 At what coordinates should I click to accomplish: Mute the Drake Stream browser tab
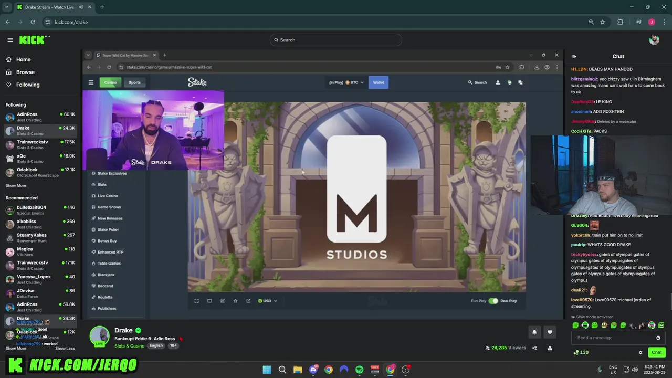click(81, 7)
